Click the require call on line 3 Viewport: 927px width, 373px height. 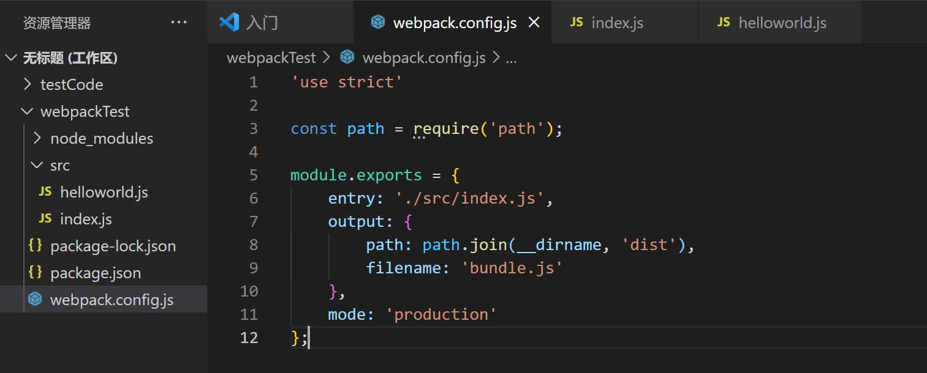coord(446,128)
